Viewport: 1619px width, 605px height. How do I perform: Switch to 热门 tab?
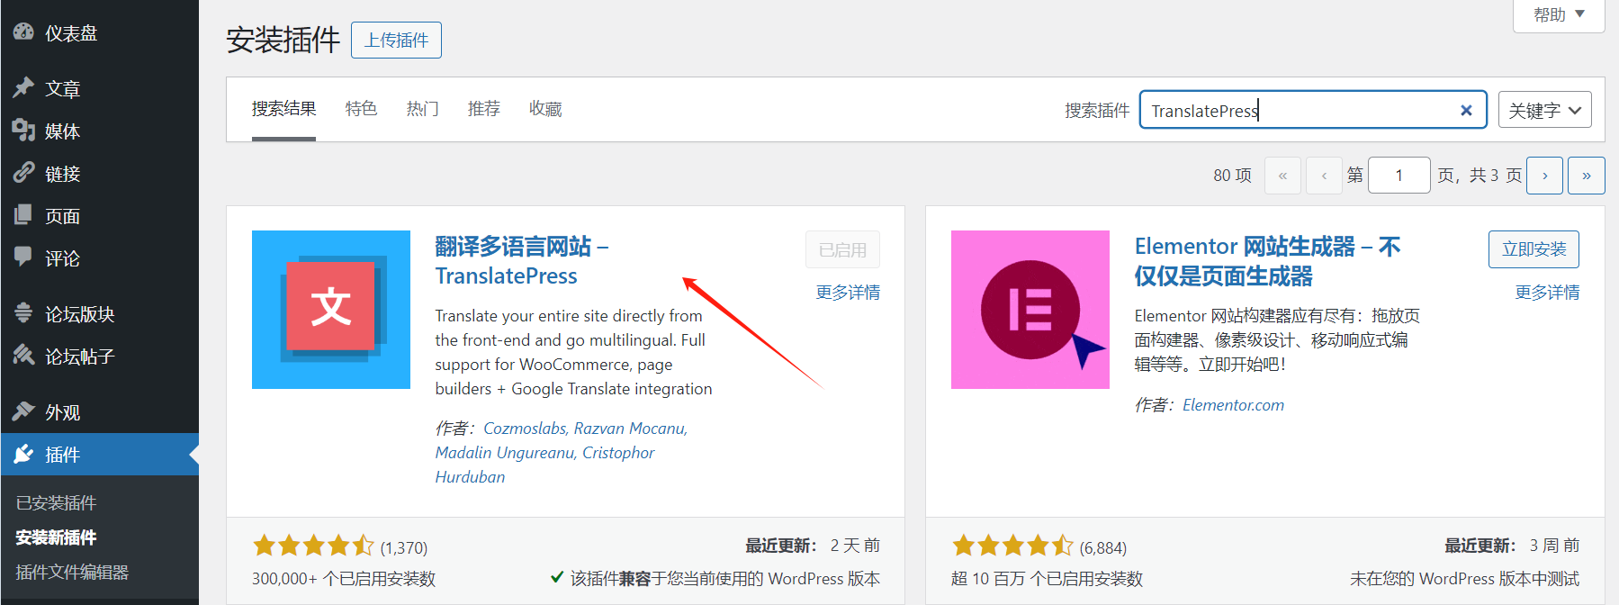[422, 109]
